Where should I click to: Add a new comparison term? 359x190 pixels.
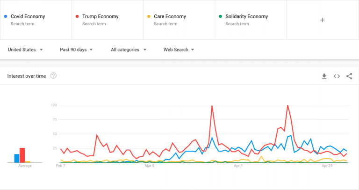point(323,20)
